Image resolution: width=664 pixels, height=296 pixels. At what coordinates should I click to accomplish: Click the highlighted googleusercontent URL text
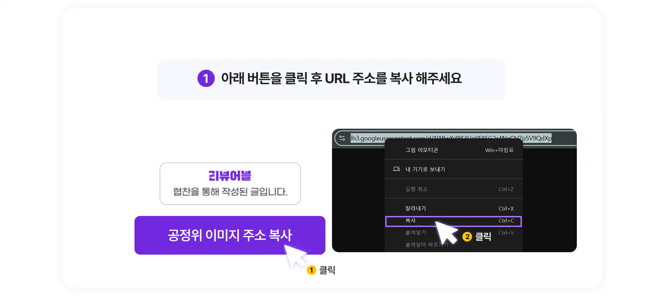[x=451, y=138]
